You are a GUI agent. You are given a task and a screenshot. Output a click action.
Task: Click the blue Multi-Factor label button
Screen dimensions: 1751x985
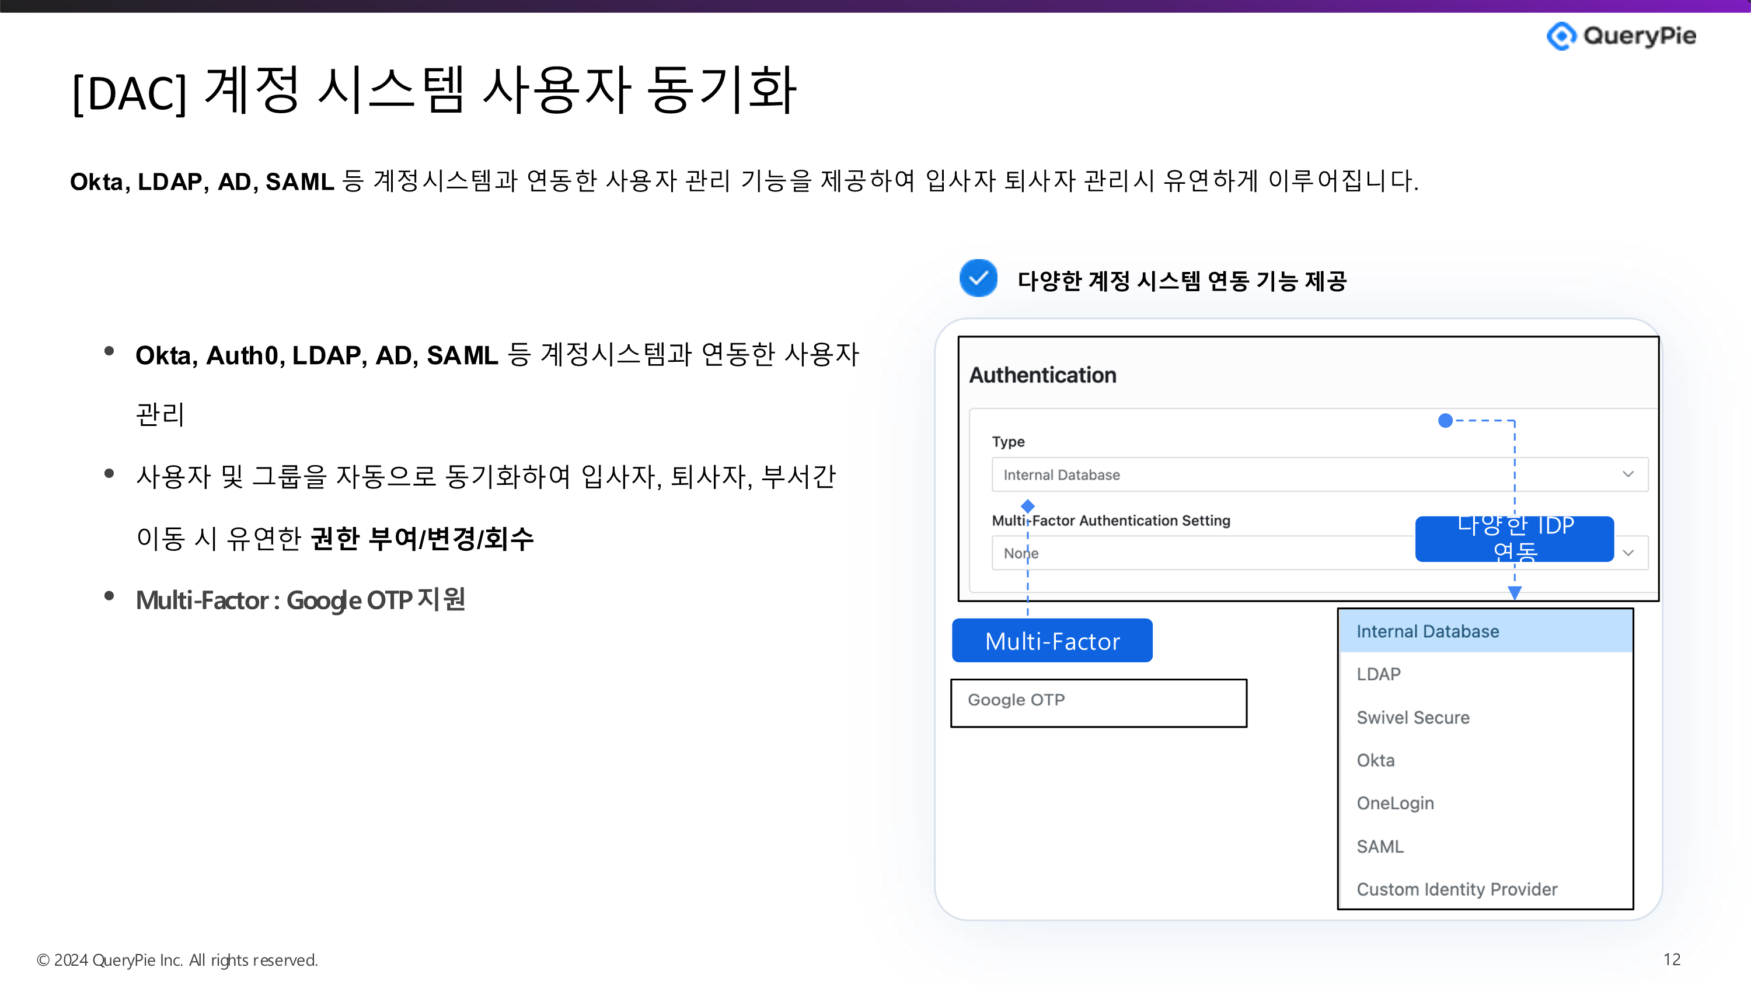(1052, 640)
